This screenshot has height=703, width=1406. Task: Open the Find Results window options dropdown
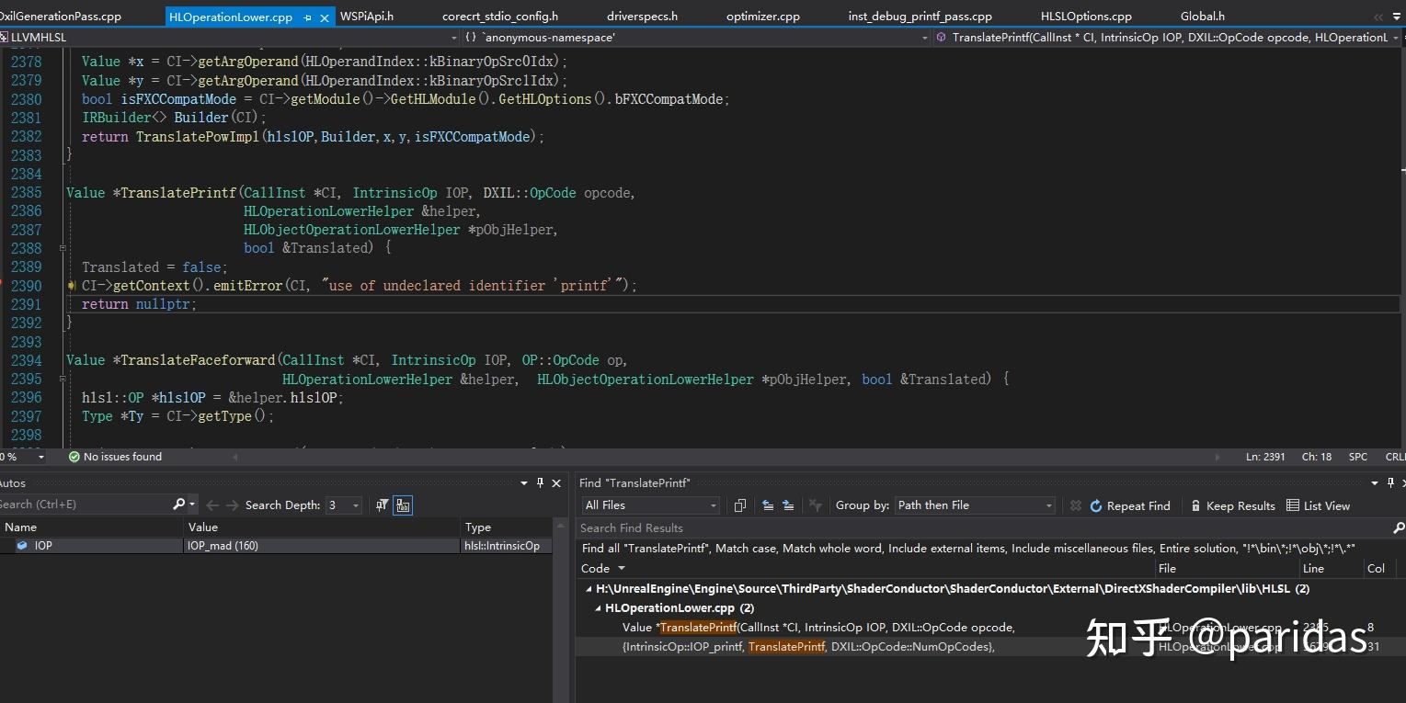pyautogui.click(x=1376, y=482)
